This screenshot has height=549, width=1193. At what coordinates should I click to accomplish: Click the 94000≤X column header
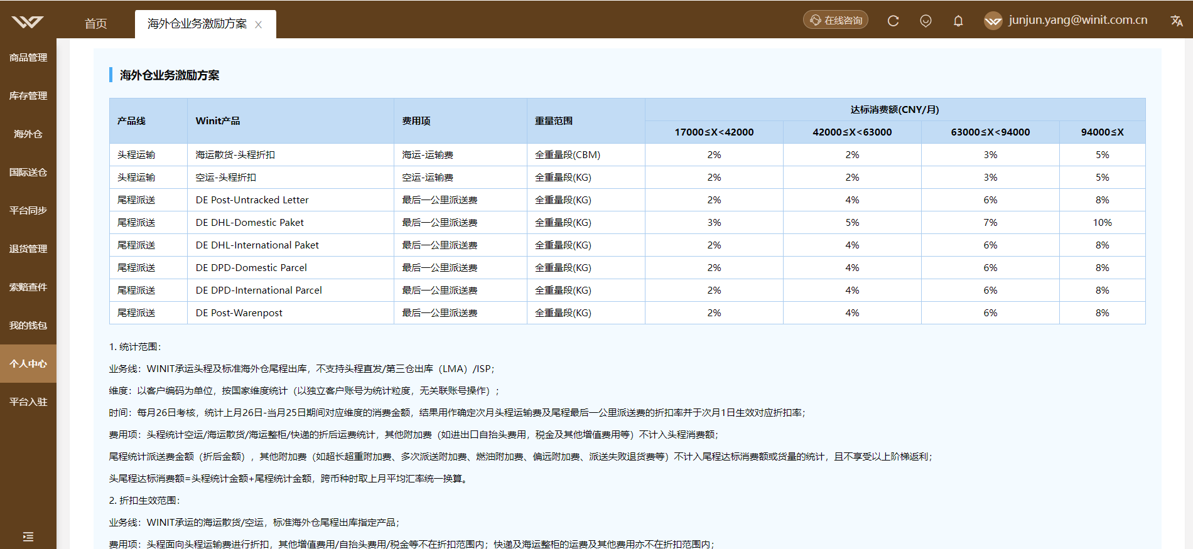point(1102,132)
